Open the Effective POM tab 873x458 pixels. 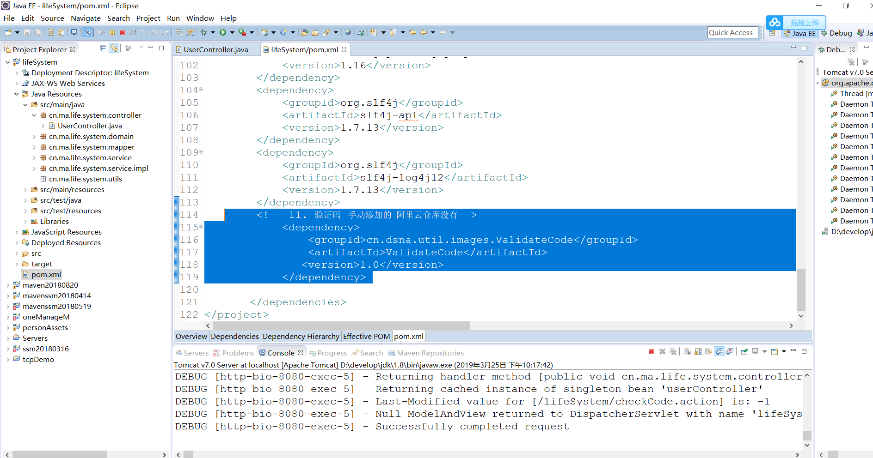click(366, 336)
